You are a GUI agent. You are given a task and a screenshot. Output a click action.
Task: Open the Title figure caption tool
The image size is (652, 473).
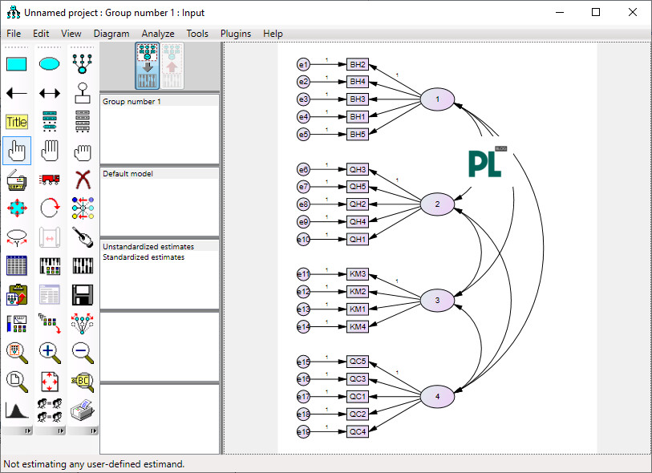pos(16,121)
